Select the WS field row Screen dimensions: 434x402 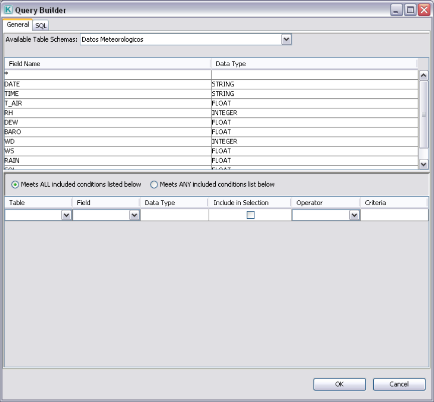(x=211, y=151)
